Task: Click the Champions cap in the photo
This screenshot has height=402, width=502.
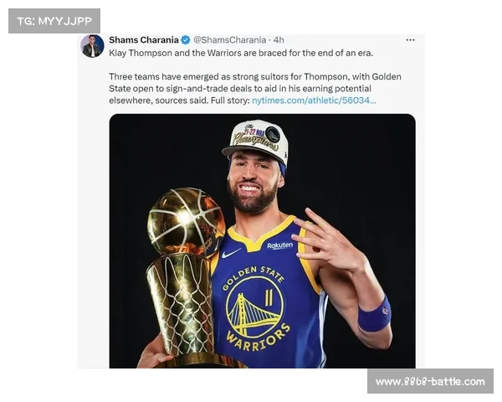Action: click(254, 141)
